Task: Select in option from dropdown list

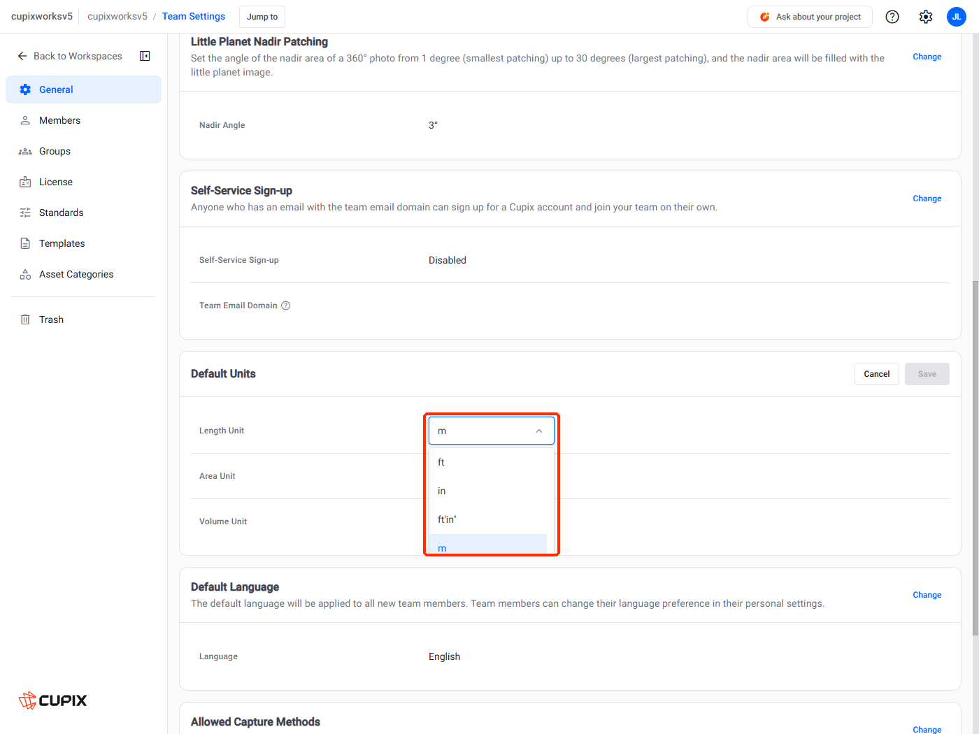Action: pyautogui.click(x=487, y=491)
